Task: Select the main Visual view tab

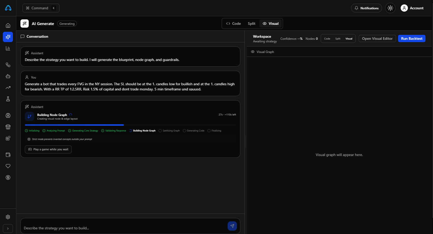Action: coord(271,24)
